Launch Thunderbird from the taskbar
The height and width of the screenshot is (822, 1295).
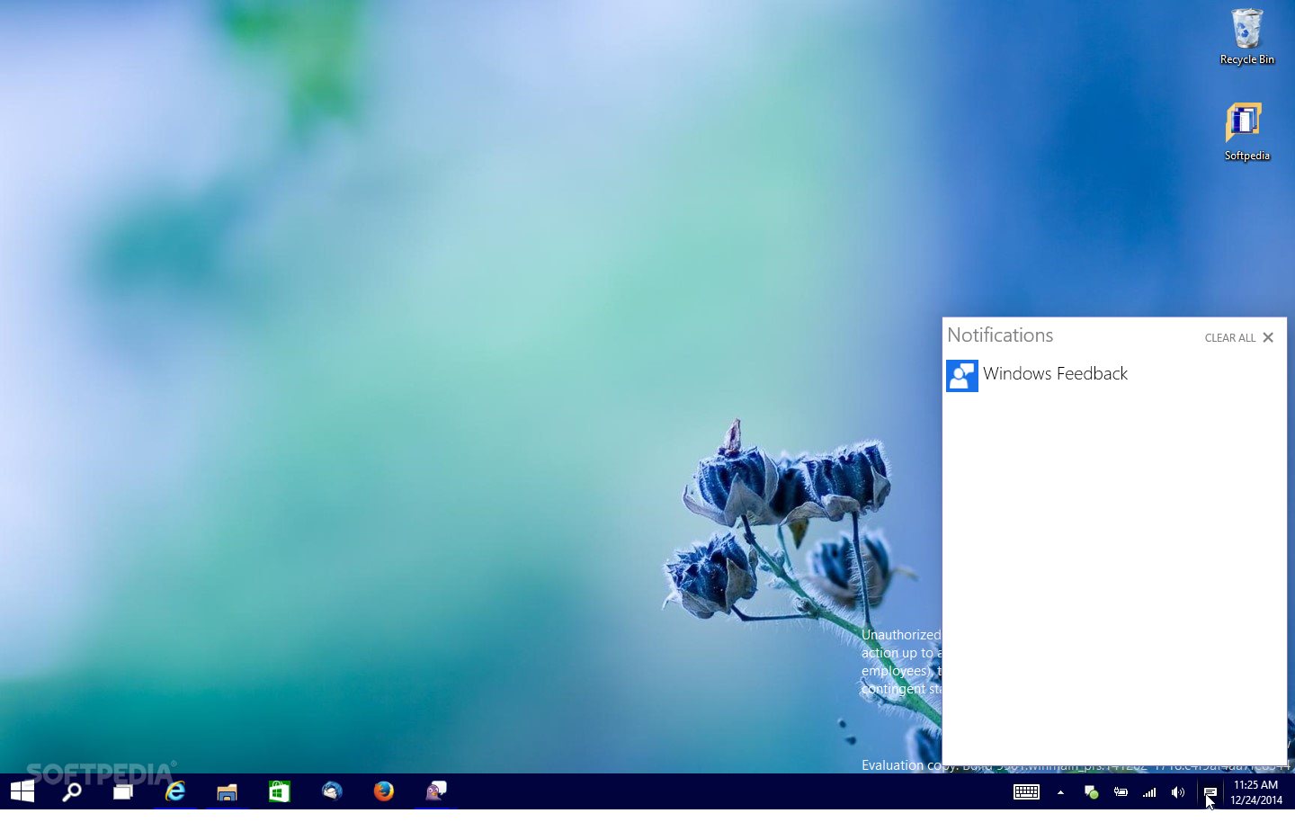point(332,791)
